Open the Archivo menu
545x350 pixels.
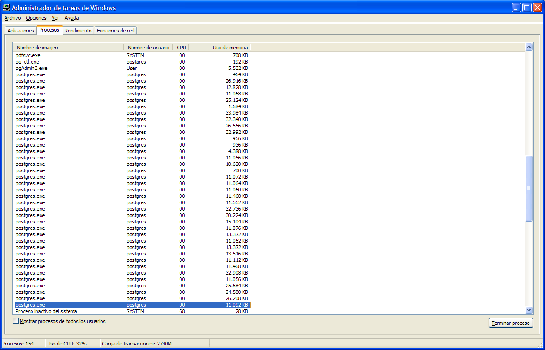12,18
